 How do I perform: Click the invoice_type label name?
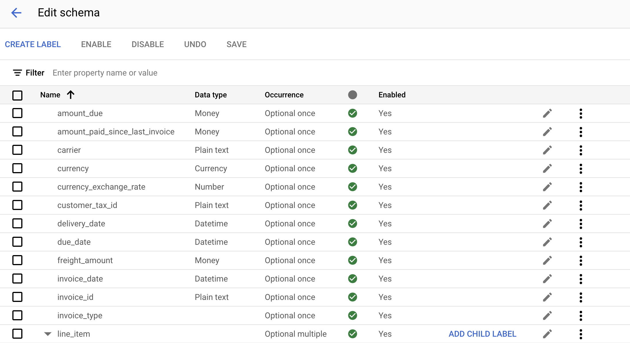pos(80,316)
